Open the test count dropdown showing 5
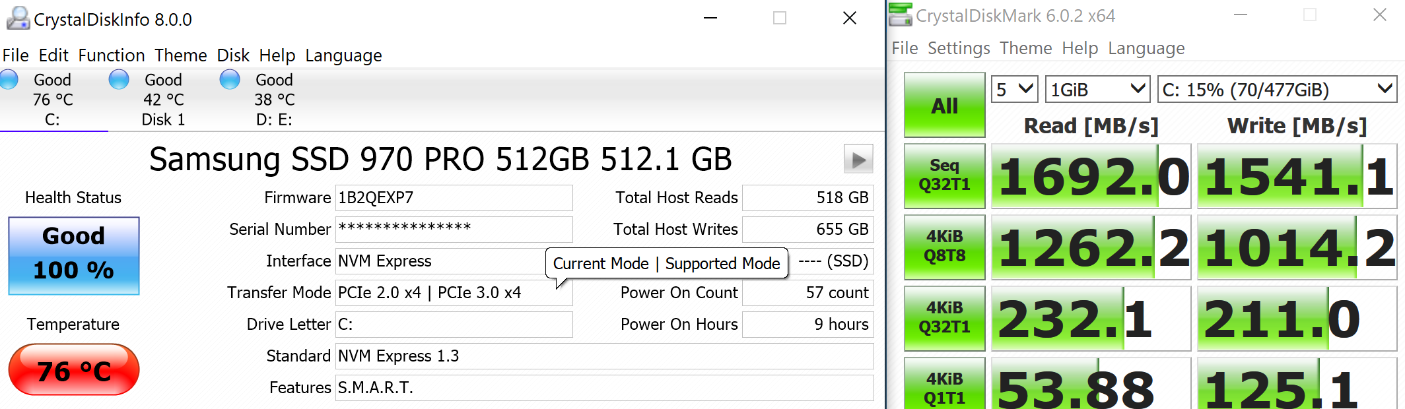 (1015, 89)
